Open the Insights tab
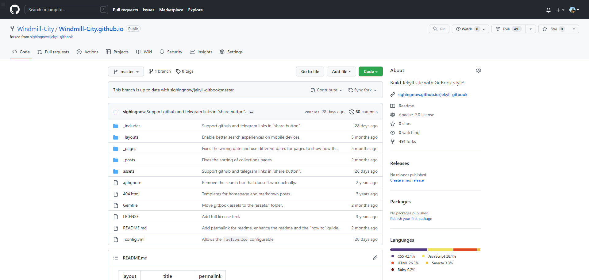Image resolution: width=589 pixels, height=280 pixels. coord(201,52)
